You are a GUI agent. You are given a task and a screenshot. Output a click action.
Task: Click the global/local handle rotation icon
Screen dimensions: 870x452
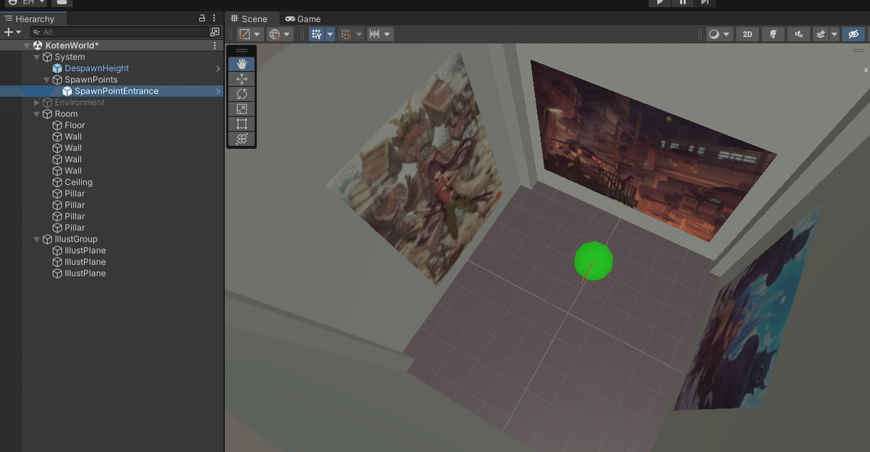pos(274,34)
